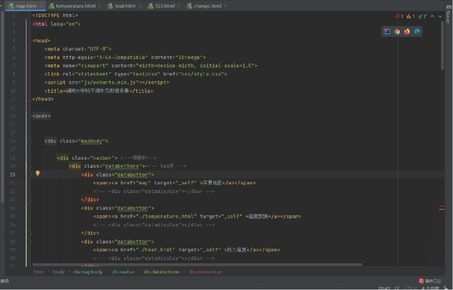Collapse the databotton div on line 20

(x=30, y=175)
